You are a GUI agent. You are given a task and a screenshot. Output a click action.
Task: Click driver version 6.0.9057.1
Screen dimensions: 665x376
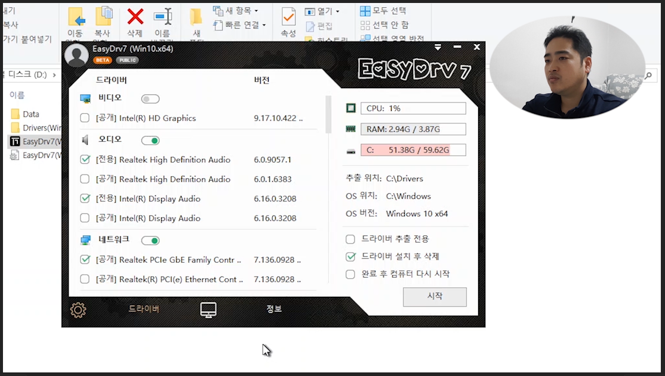click(x=272, y=160)
